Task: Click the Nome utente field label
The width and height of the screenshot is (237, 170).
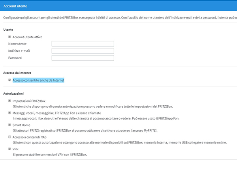Action: coord(17,44)
